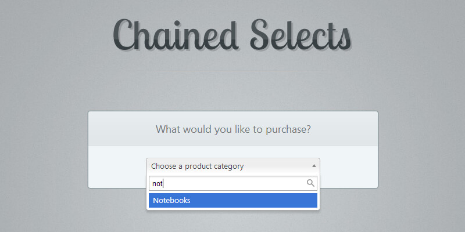Click the word "product" in the select label
465x232 pixels.
tap(198, 166)
